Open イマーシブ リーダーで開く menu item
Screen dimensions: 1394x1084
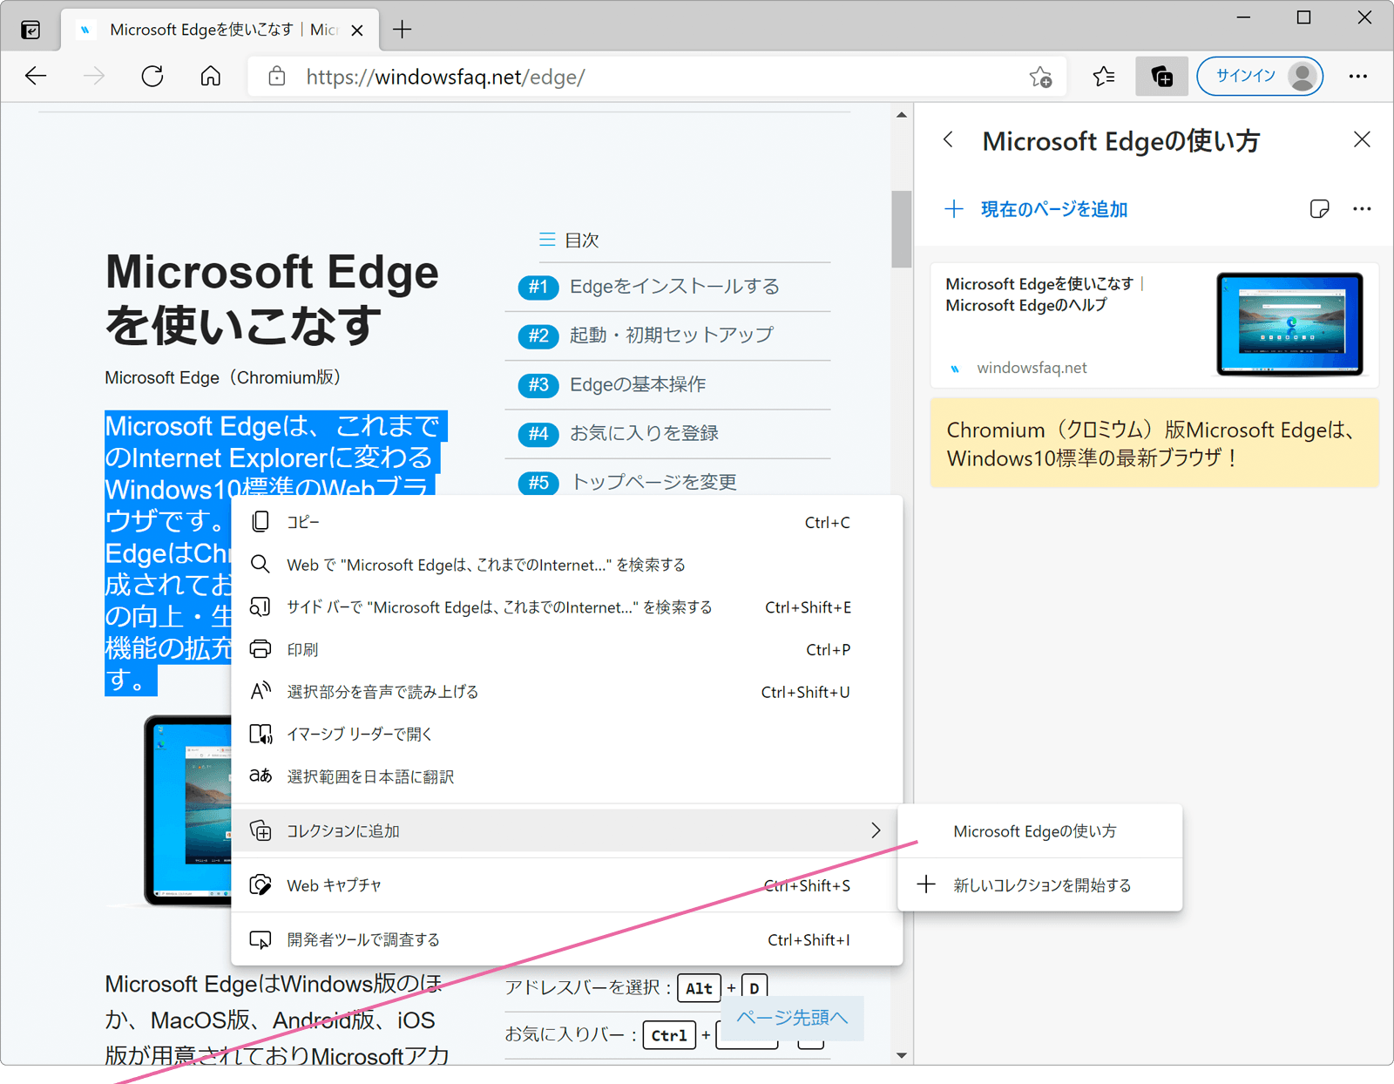click(x=566, y=735)
